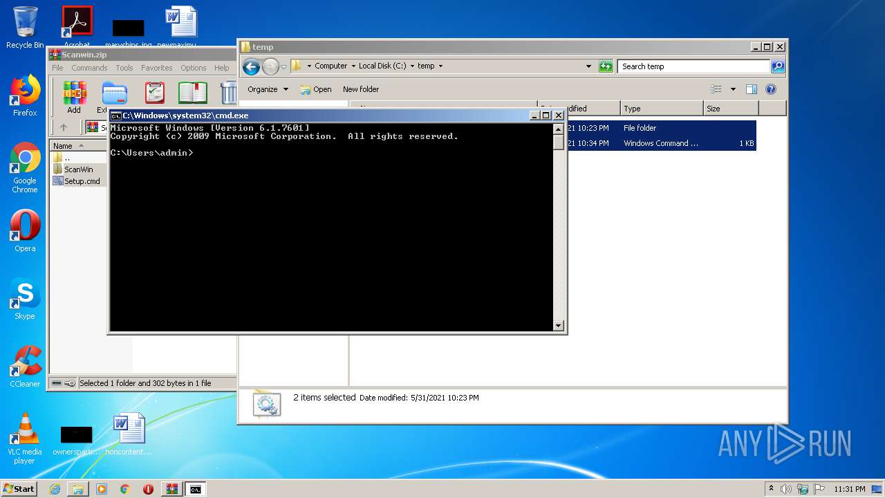Open Explorer help via blue question mark
This screenshot has width=885, height=498.
coord(771,89)
